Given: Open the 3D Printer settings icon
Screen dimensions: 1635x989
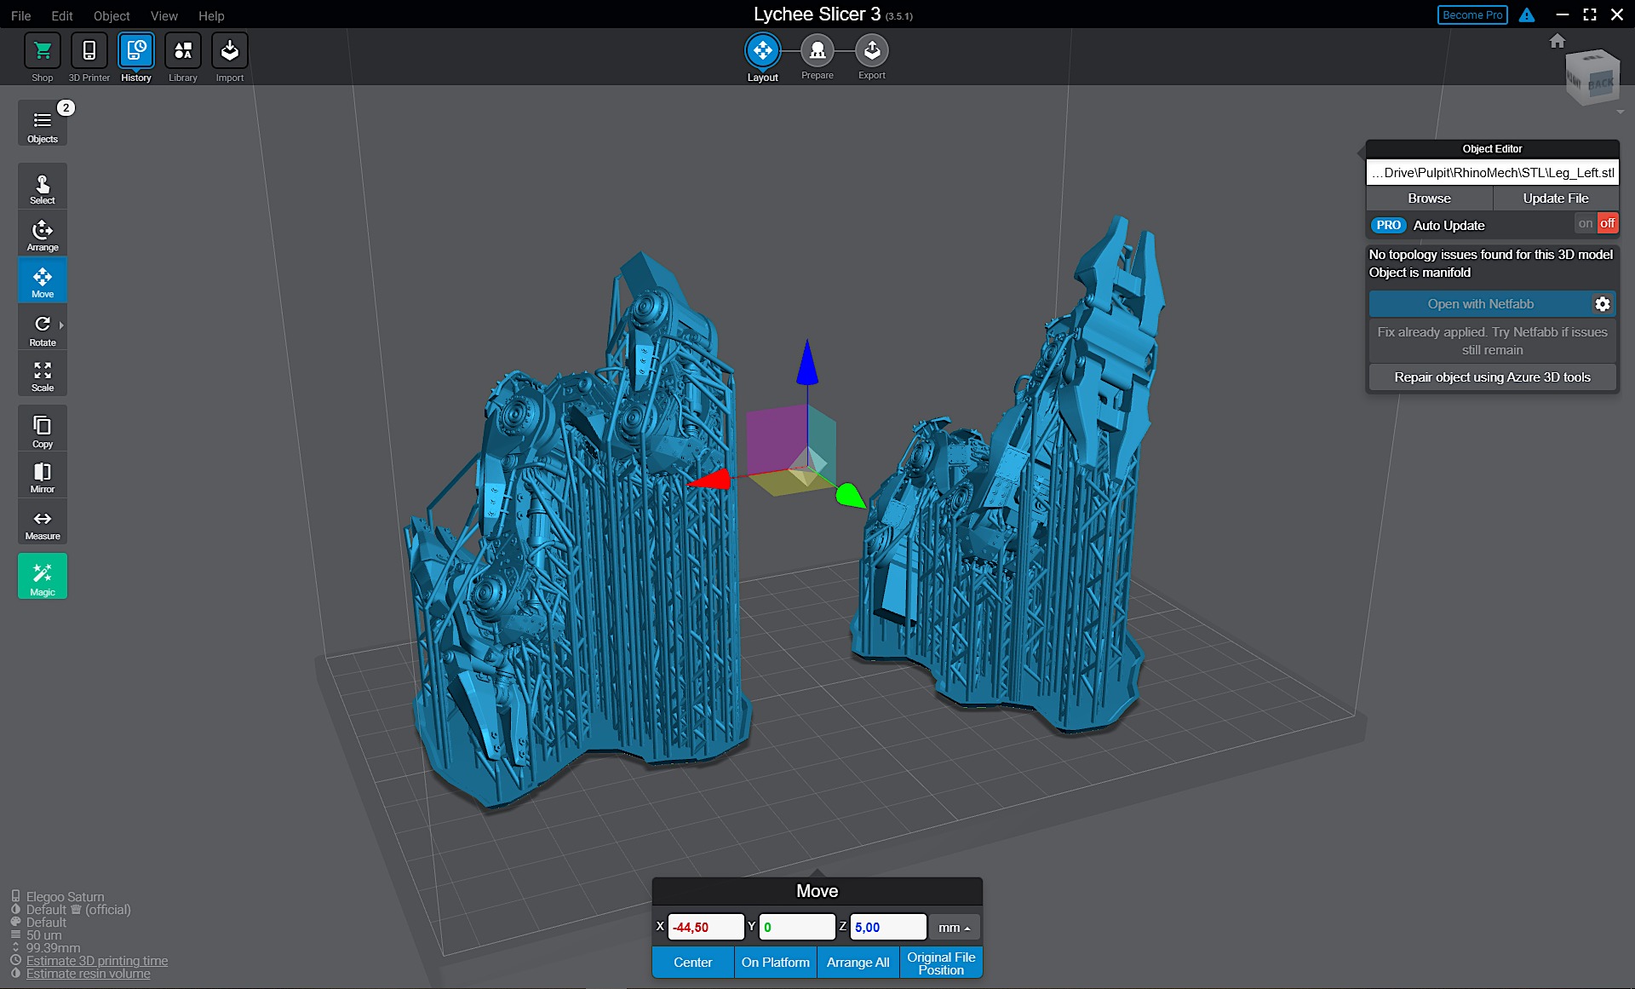Looking at the screenshot, I should coord(89,53).
